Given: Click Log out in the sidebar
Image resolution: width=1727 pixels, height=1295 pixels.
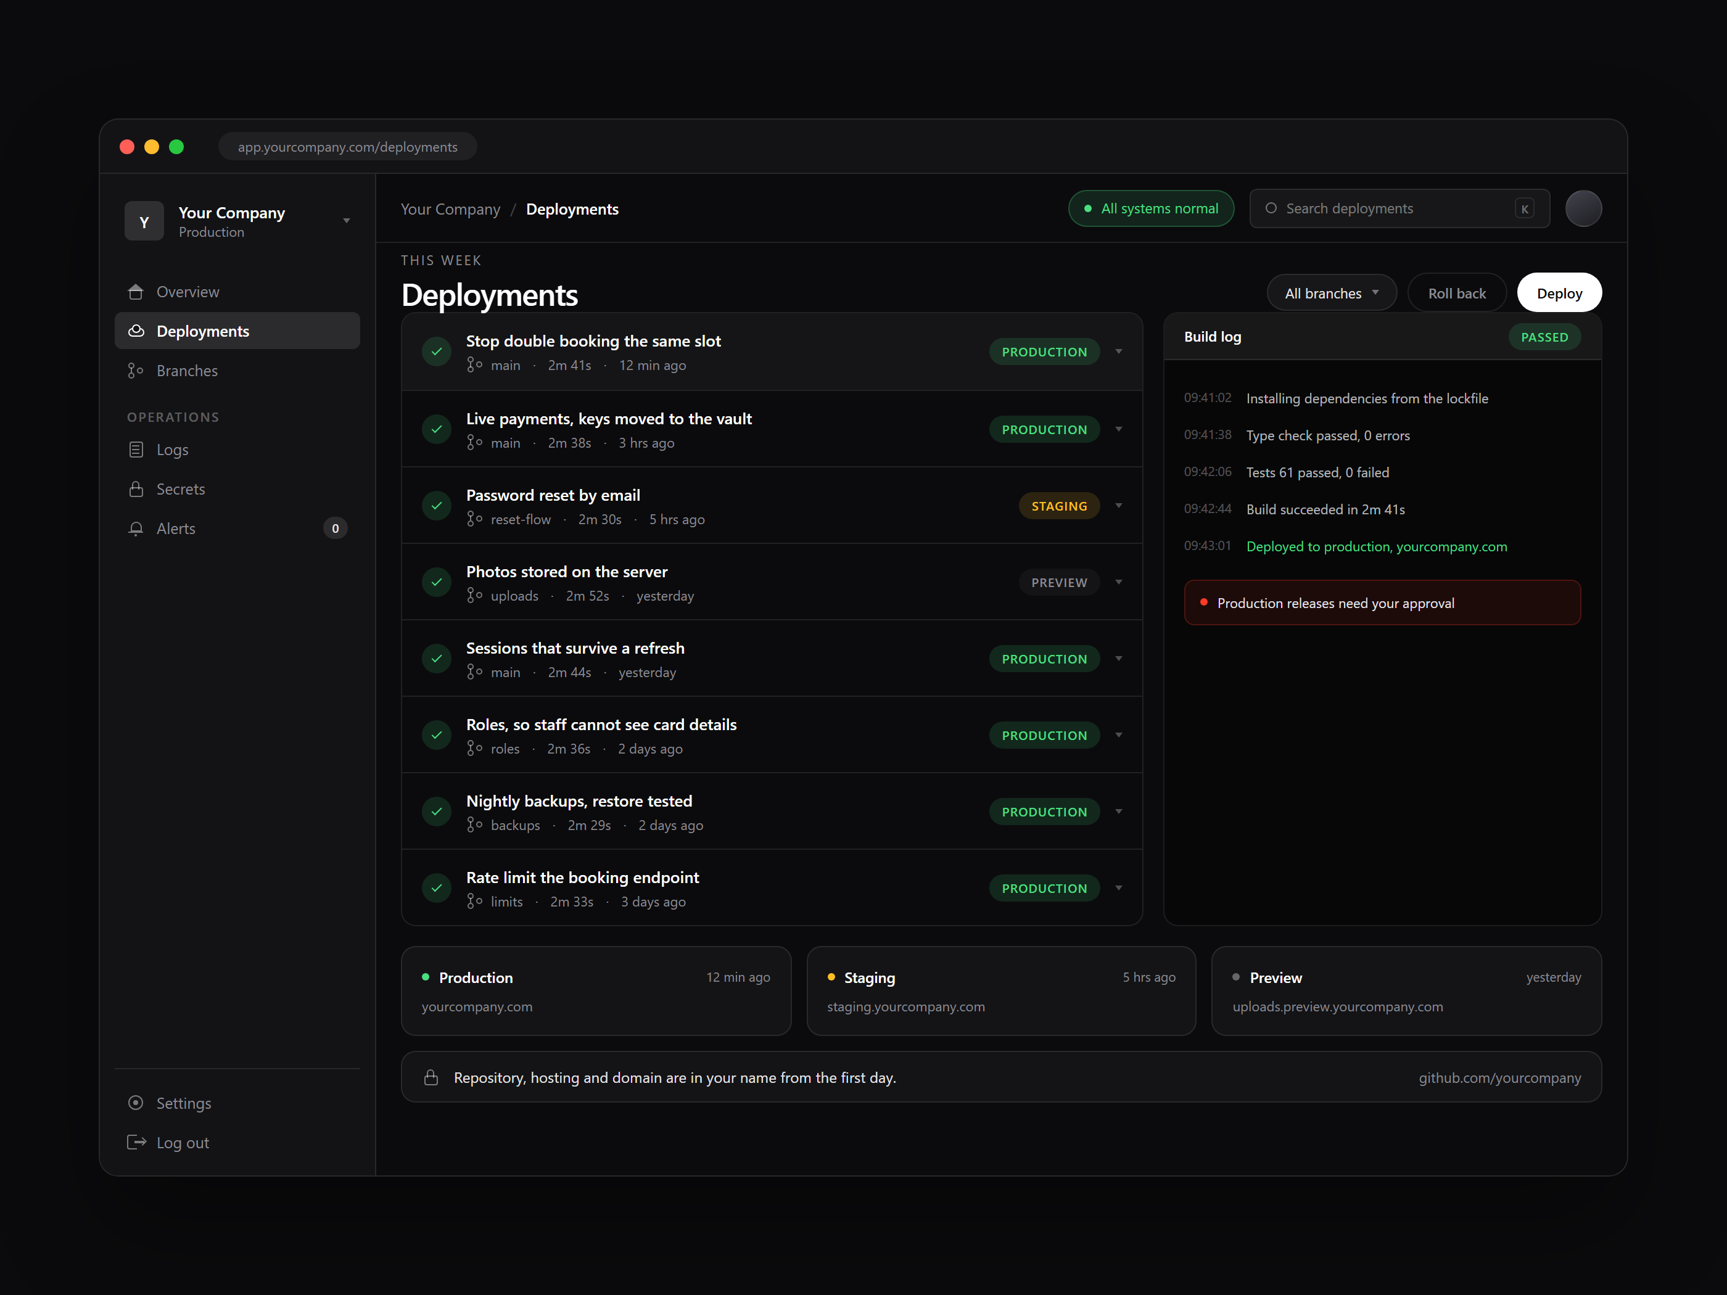Looking at the screenshot, I should pyautogui.click(x=237, y=1143).
